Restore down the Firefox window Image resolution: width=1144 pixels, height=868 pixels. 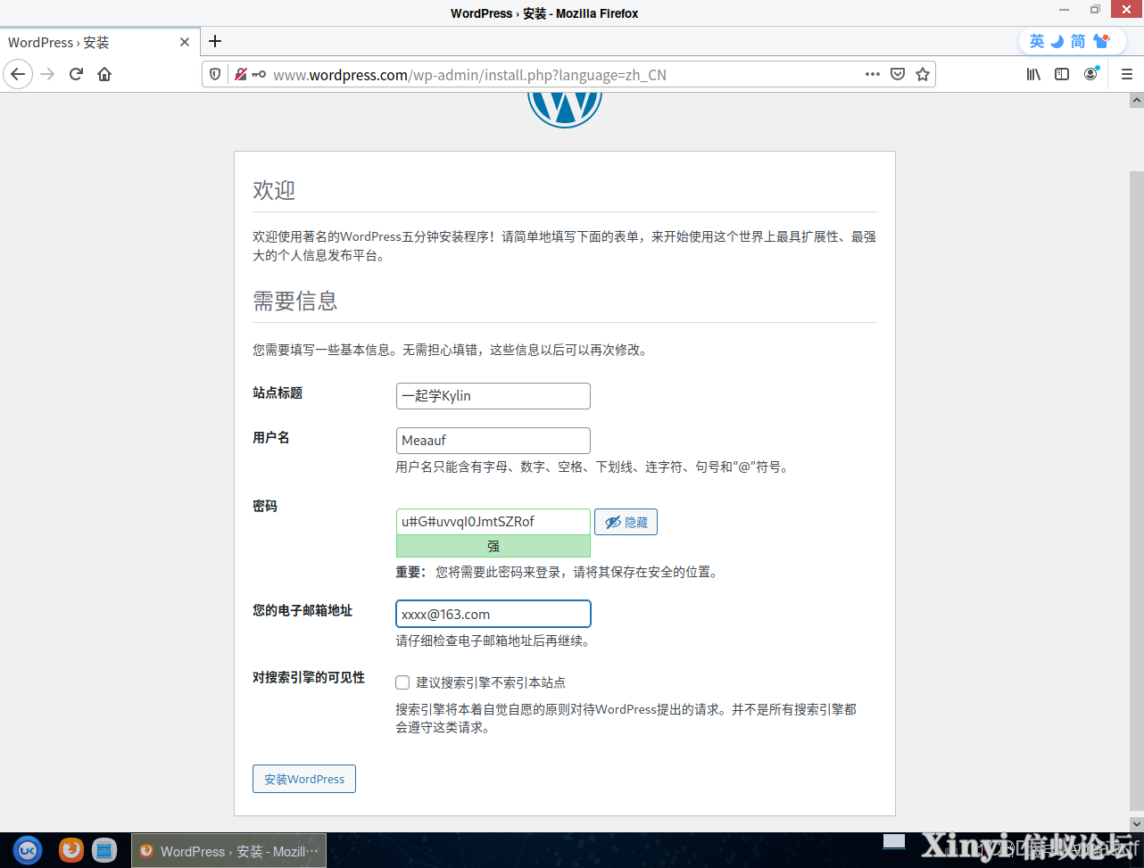click(1095, 10)
